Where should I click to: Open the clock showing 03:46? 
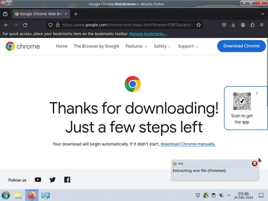243,195
